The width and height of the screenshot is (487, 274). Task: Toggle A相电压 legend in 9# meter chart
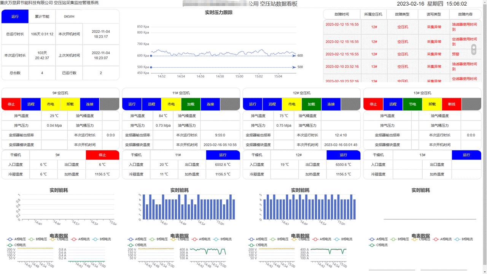(x=16, y=239)
